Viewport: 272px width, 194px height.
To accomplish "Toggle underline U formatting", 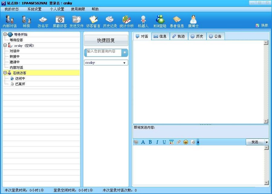I will (164, 142).
